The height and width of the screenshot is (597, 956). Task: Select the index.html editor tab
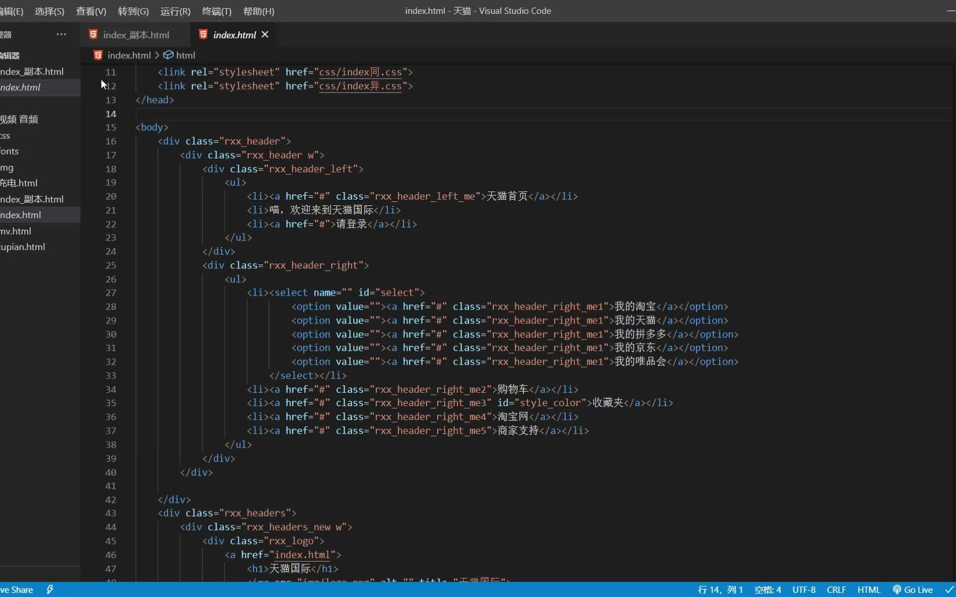click(234, 35)
